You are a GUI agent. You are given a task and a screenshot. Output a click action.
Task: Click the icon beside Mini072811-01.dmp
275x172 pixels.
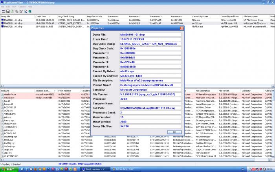point(2,26)
